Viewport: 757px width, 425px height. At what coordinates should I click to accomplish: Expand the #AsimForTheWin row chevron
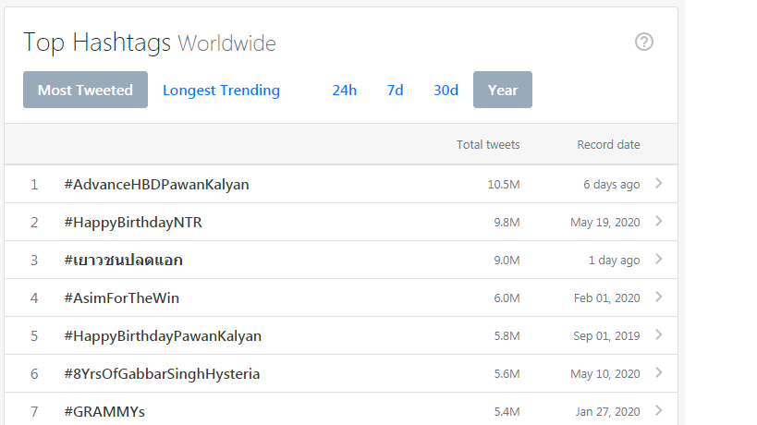tap(658, 297)
